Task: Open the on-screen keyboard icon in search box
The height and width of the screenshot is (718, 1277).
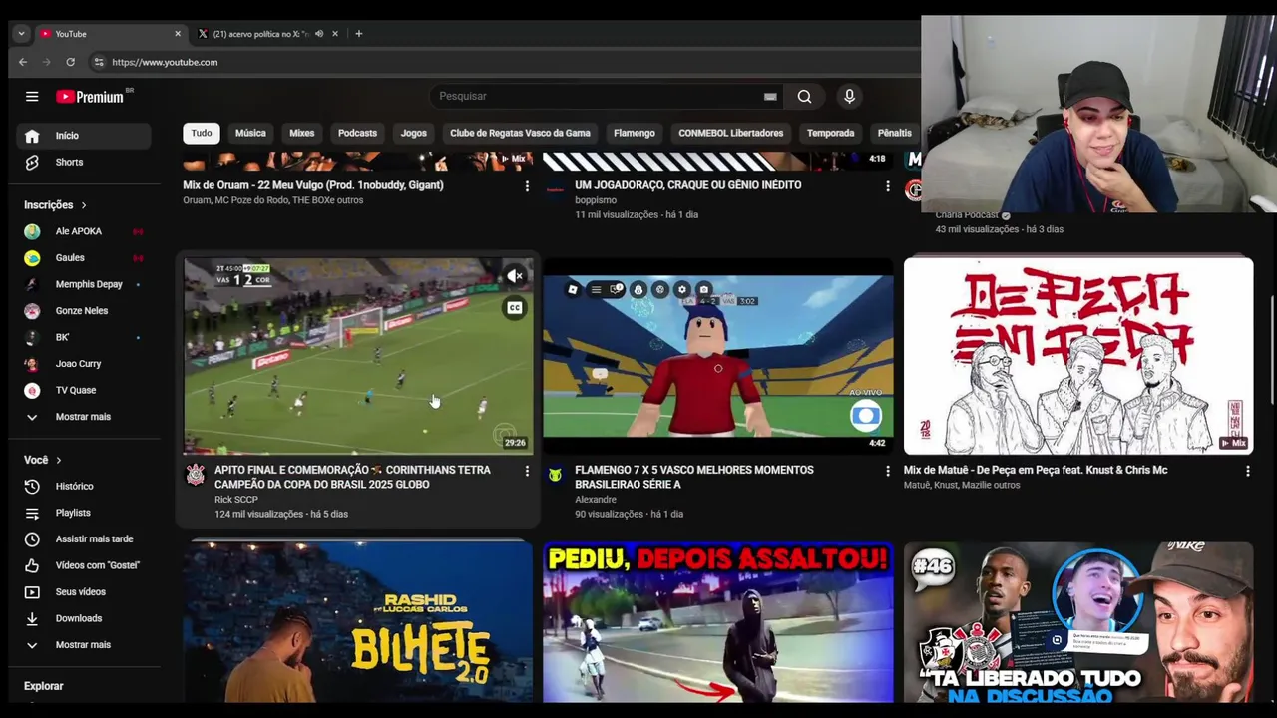Action: [770, 96]
